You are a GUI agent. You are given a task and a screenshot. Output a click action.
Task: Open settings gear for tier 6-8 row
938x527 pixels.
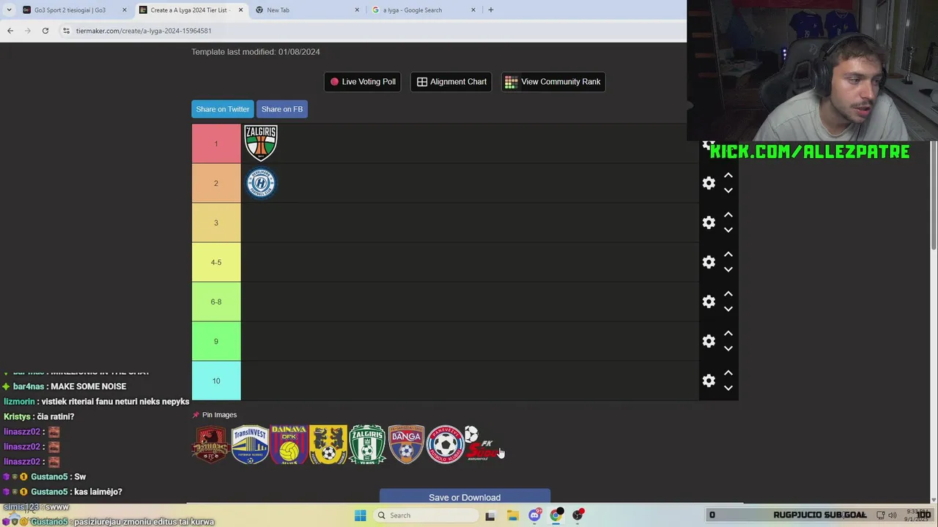[x=709, y=302]
